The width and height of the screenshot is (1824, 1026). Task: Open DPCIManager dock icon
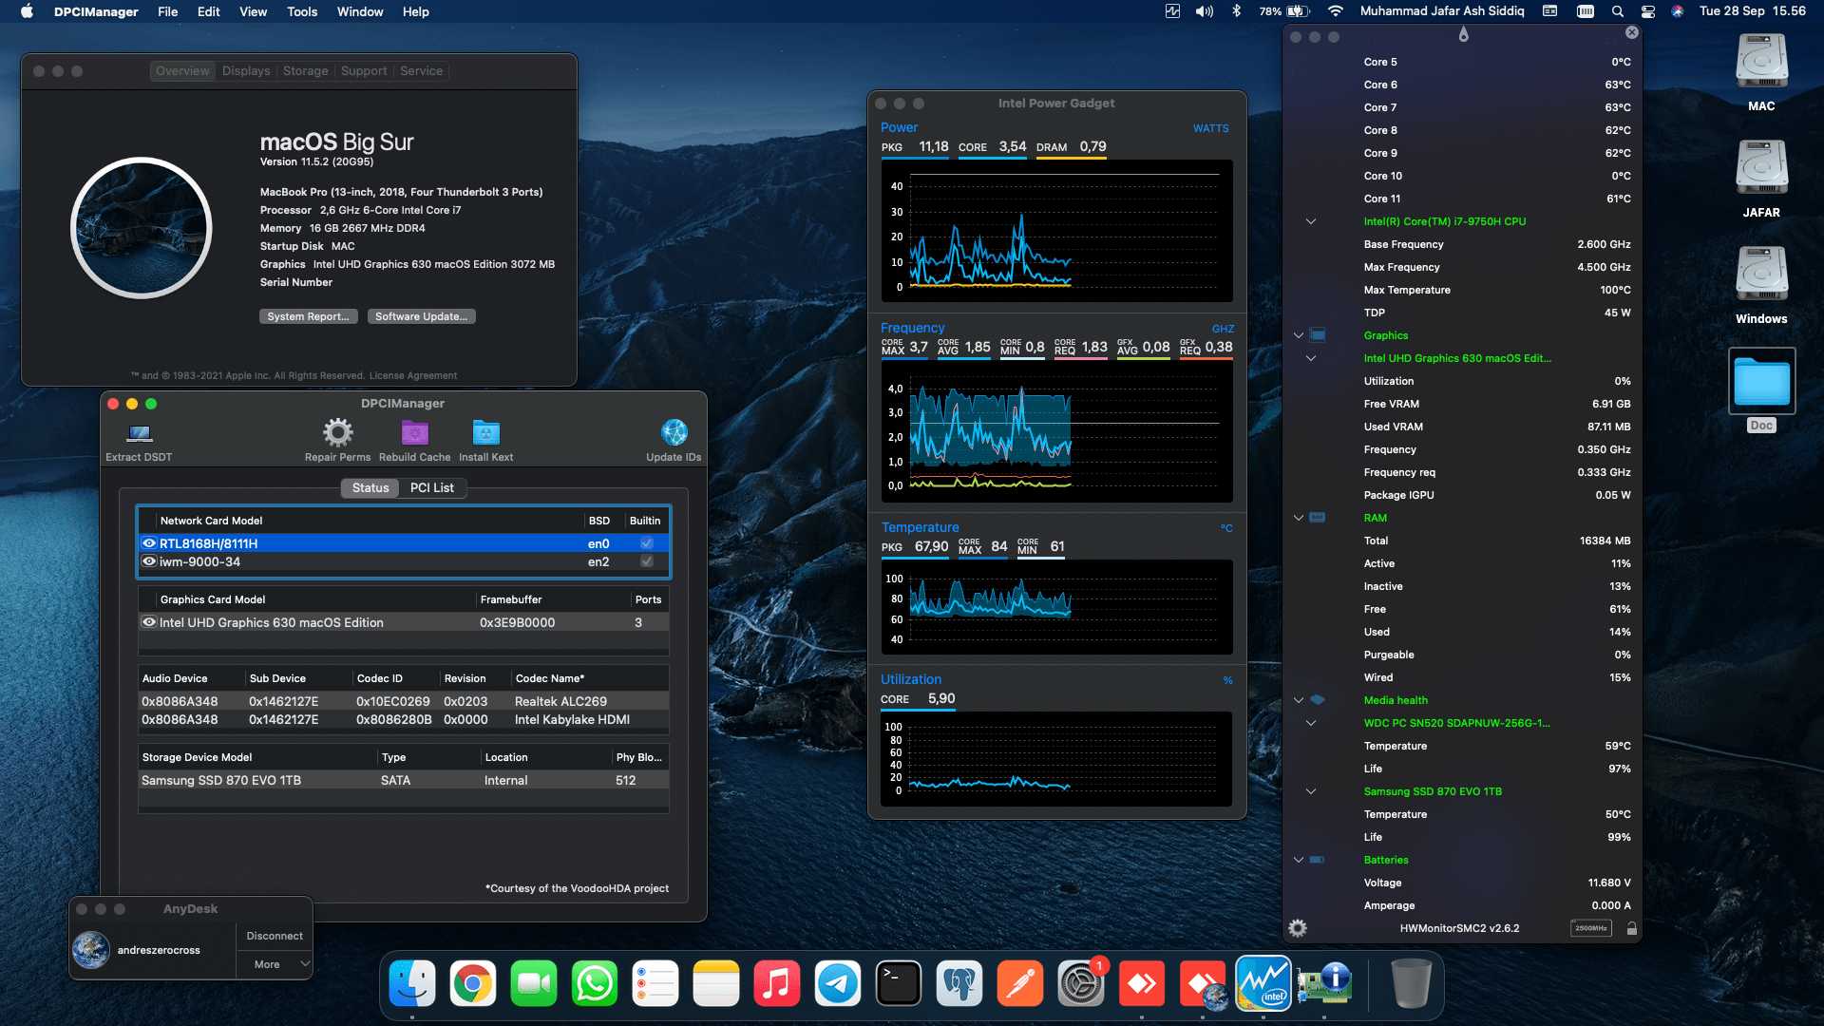[x=1324, y=983]
